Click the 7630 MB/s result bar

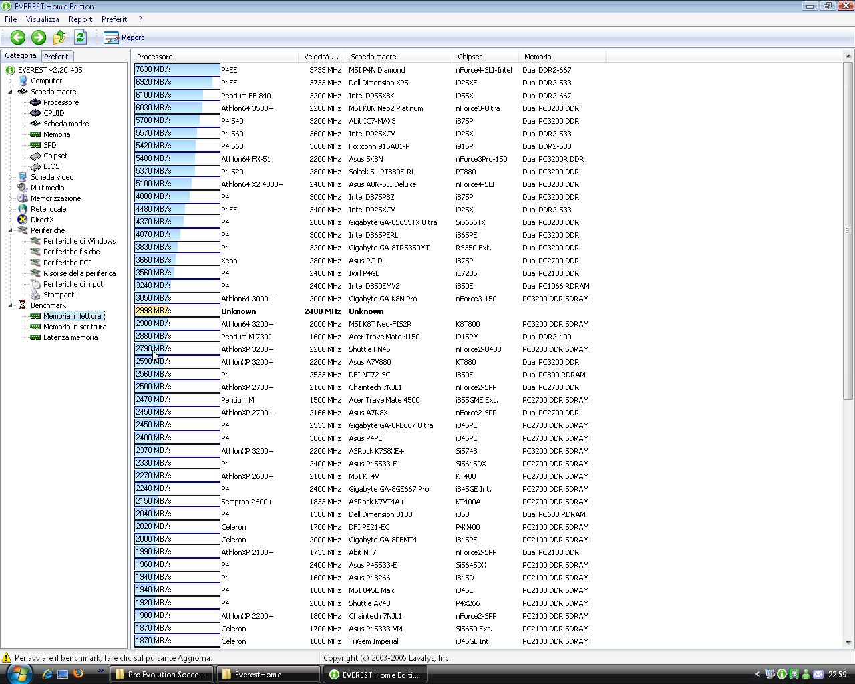point(177,69)
